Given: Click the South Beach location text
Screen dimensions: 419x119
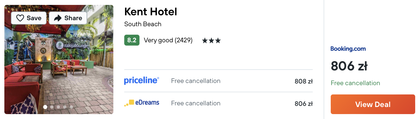Looking at the screenshot, I should click(x=143, y=24).
